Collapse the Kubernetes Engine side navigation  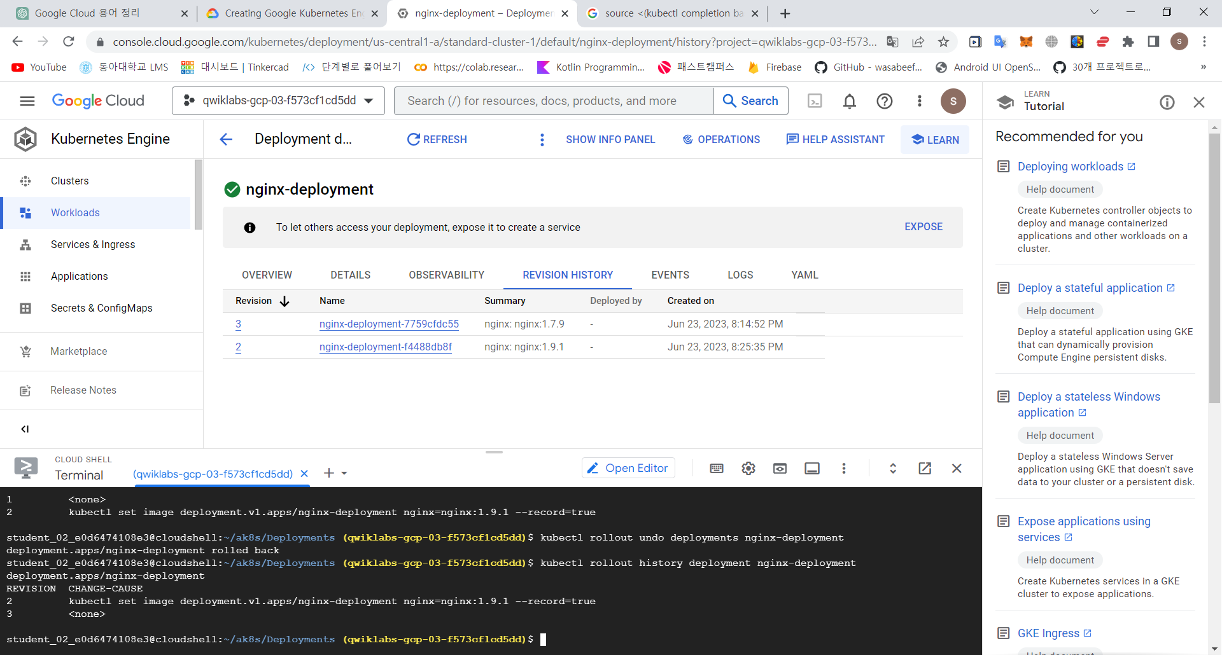click(x=25, y=429)
